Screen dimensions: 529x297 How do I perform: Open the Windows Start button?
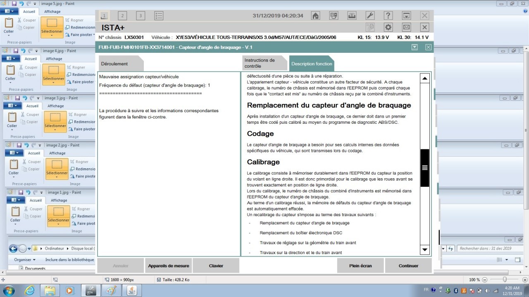[x=8, y=290]
